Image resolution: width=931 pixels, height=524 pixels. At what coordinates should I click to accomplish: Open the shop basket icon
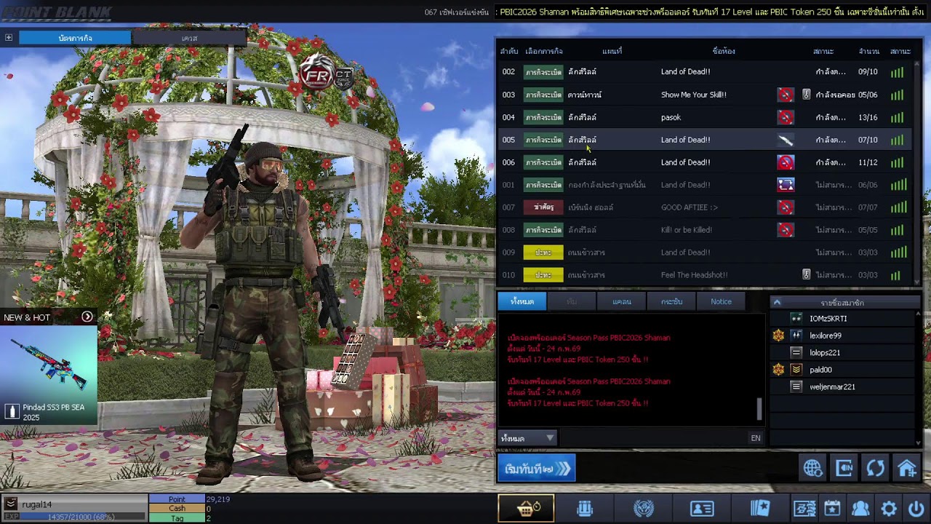pyautogui.click(x=526, y=508)
